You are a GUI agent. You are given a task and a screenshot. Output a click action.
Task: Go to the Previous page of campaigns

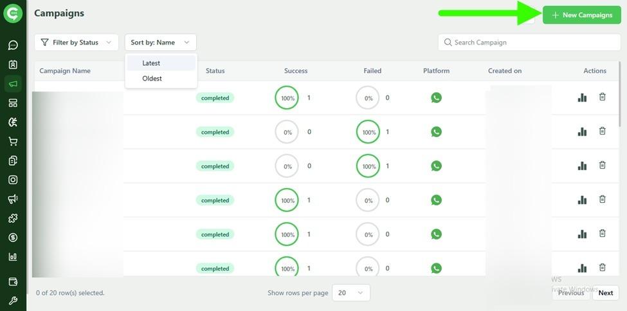pyautogui.click(x=571, y=292)
